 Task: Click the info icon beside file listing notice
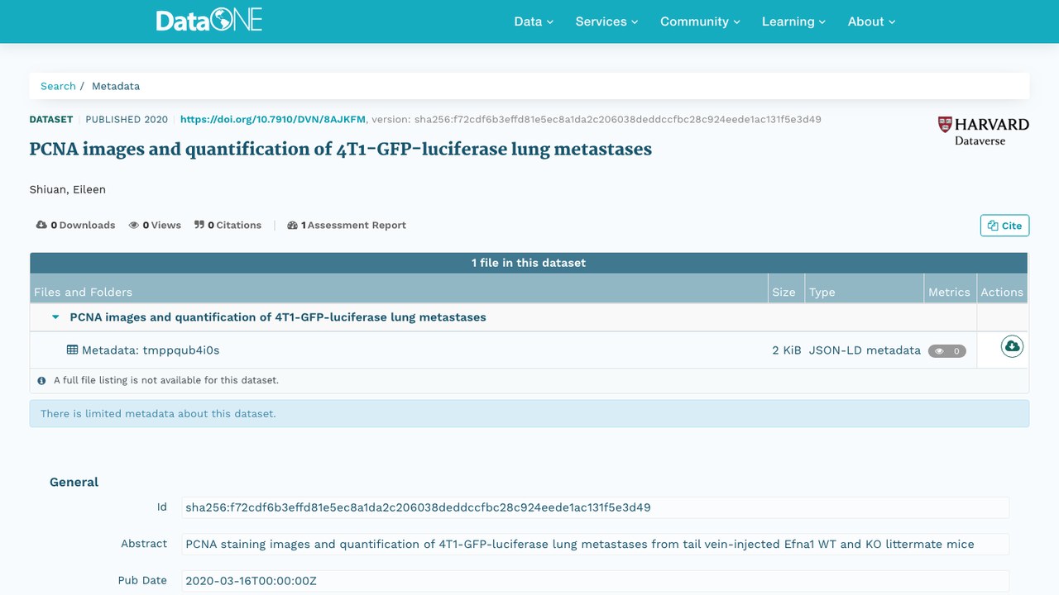click(x=41, y=381)
